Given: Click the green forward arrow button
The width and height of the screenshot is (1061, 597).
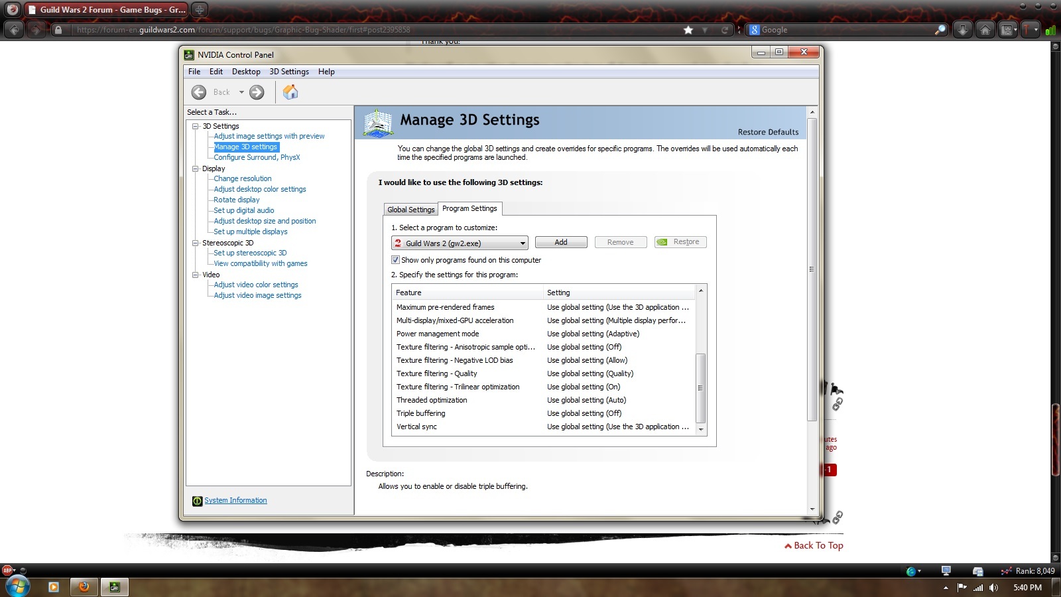Looking at the screenshot, I should click(257, 92).
